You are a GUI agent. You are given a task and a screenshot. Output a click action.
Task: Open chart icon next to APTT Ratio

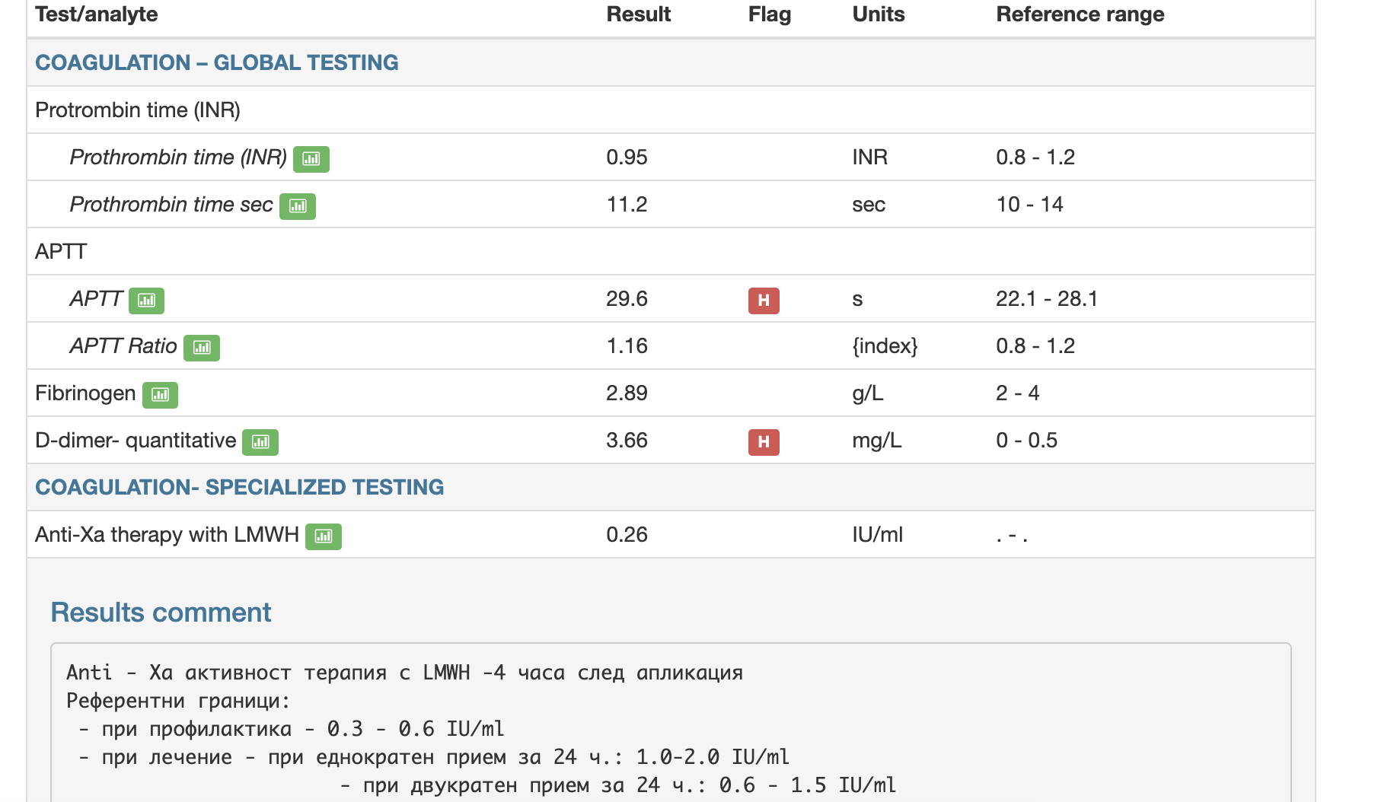tap(202, 348)
